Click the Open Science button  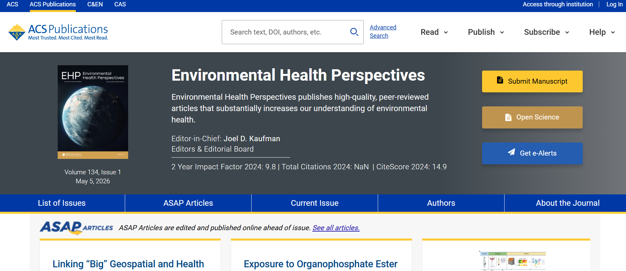coord(532,117)
